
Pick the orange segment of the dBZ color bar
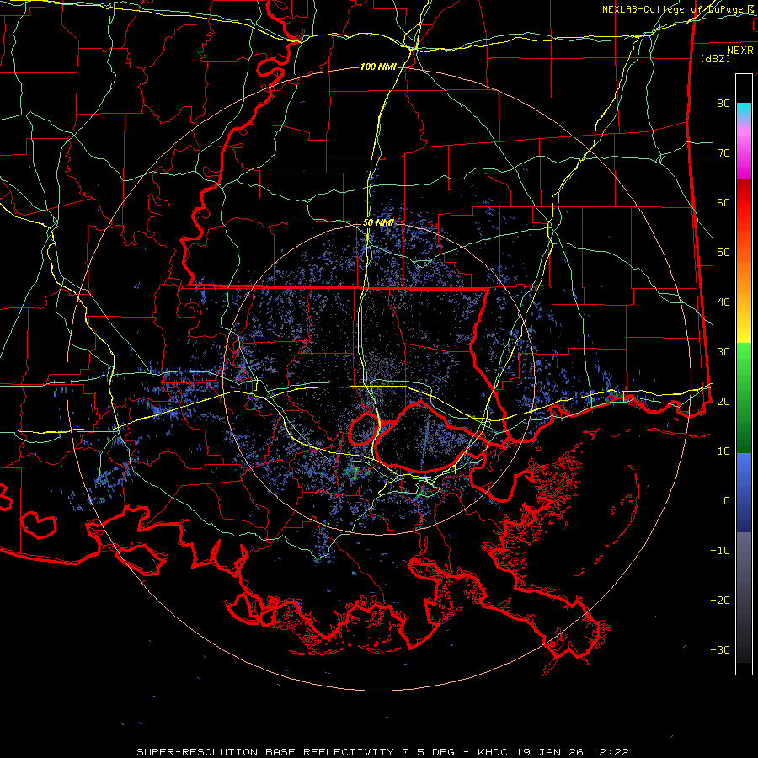pyautogui.click(x=744, y=286)
